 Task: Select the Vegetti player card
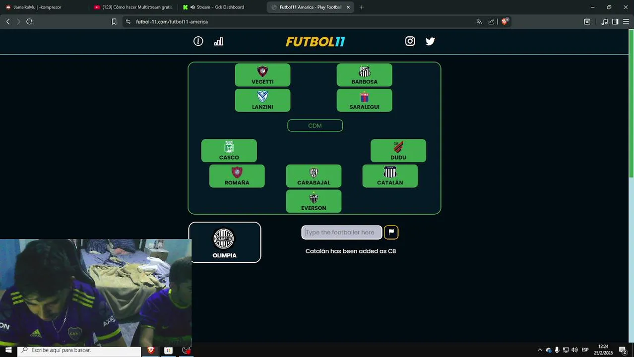262,75
